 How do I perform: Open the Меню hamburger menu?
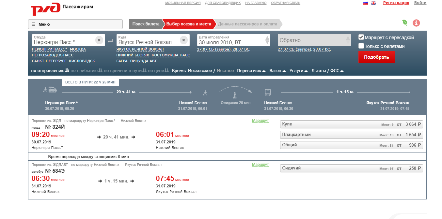pyautogui.click(x=75, y=24)
